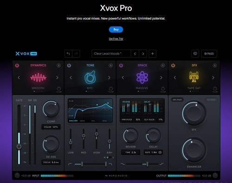Toggle the ANALYZER label in Tone display
This screenshot has width=232, height=183.
coord(73,121)
